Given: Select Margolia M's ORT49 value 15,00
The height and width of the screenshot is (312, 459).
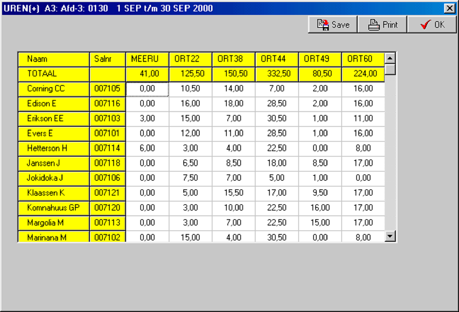Looking at the screenshot, I should (x=320, y=223).
